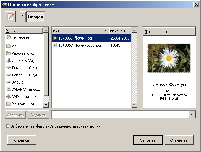Open Recent documents (Недавние док...) place
The width and height of the screenshot is (201, 152).
pos(24,37)
